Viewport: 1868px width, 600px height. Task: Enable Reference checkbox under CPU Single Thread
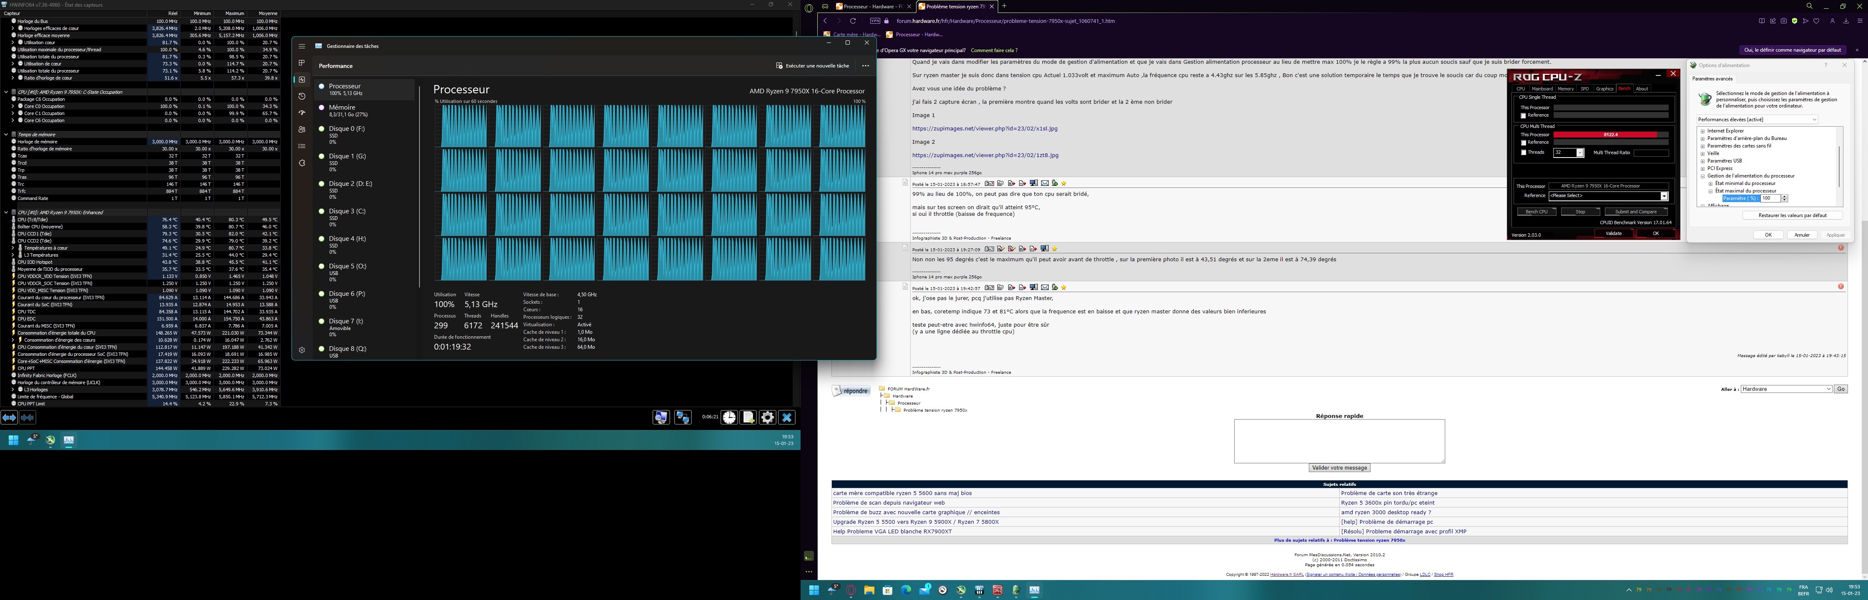1524,116
